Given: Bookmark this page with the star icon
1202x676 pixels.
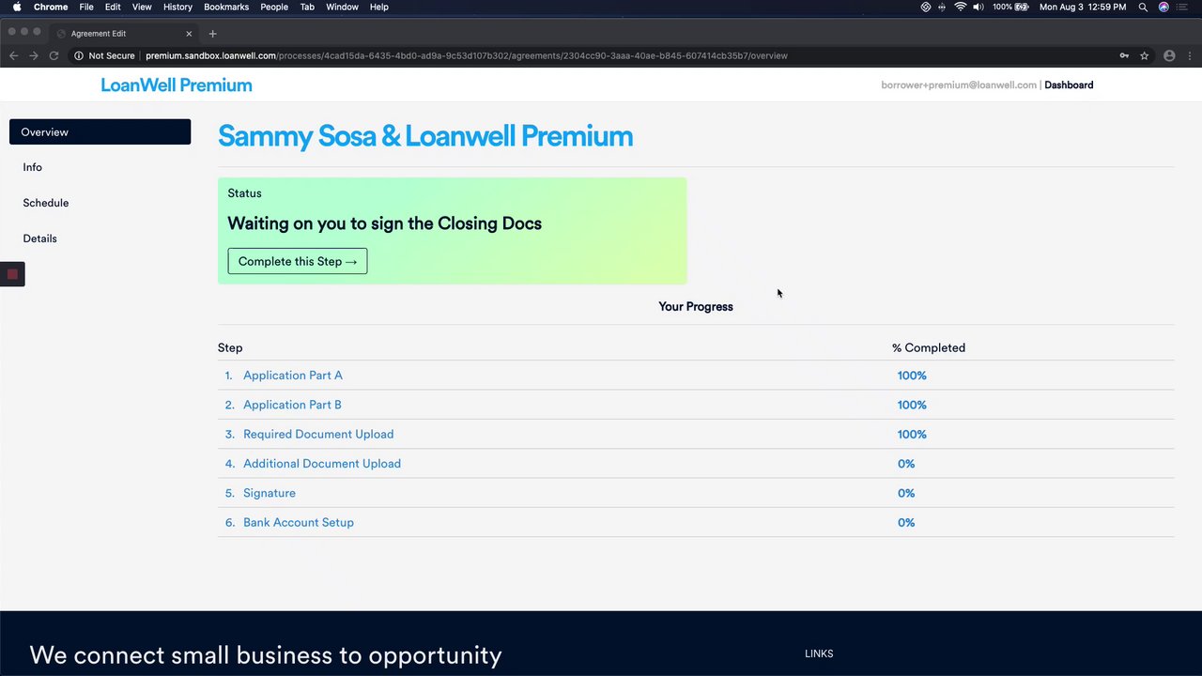Looking at the screenshot, I should (x=1144, y=55).
